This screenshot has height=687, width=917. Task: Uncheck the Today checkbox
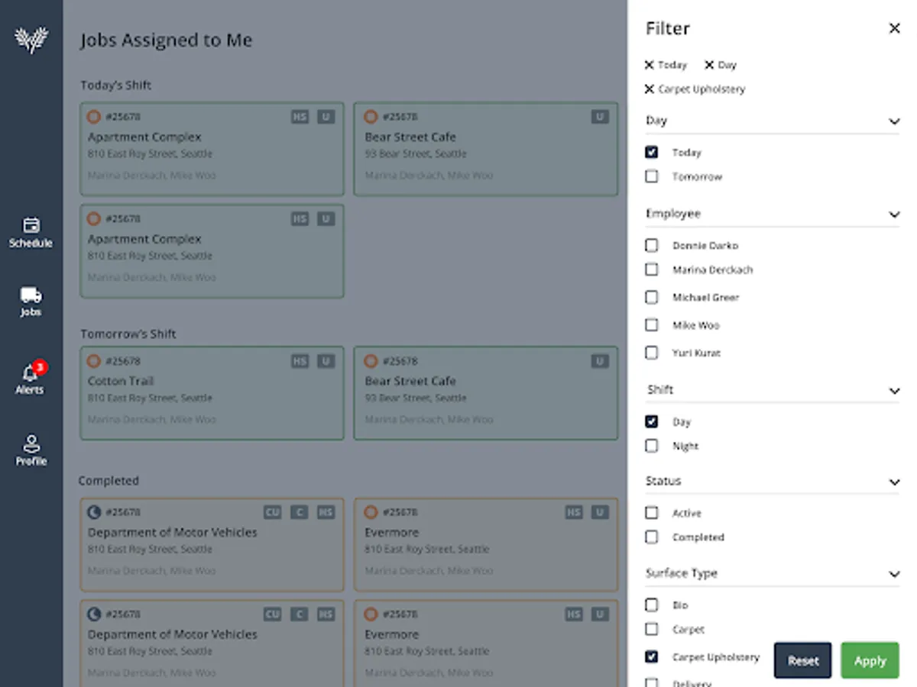[651, 153]
